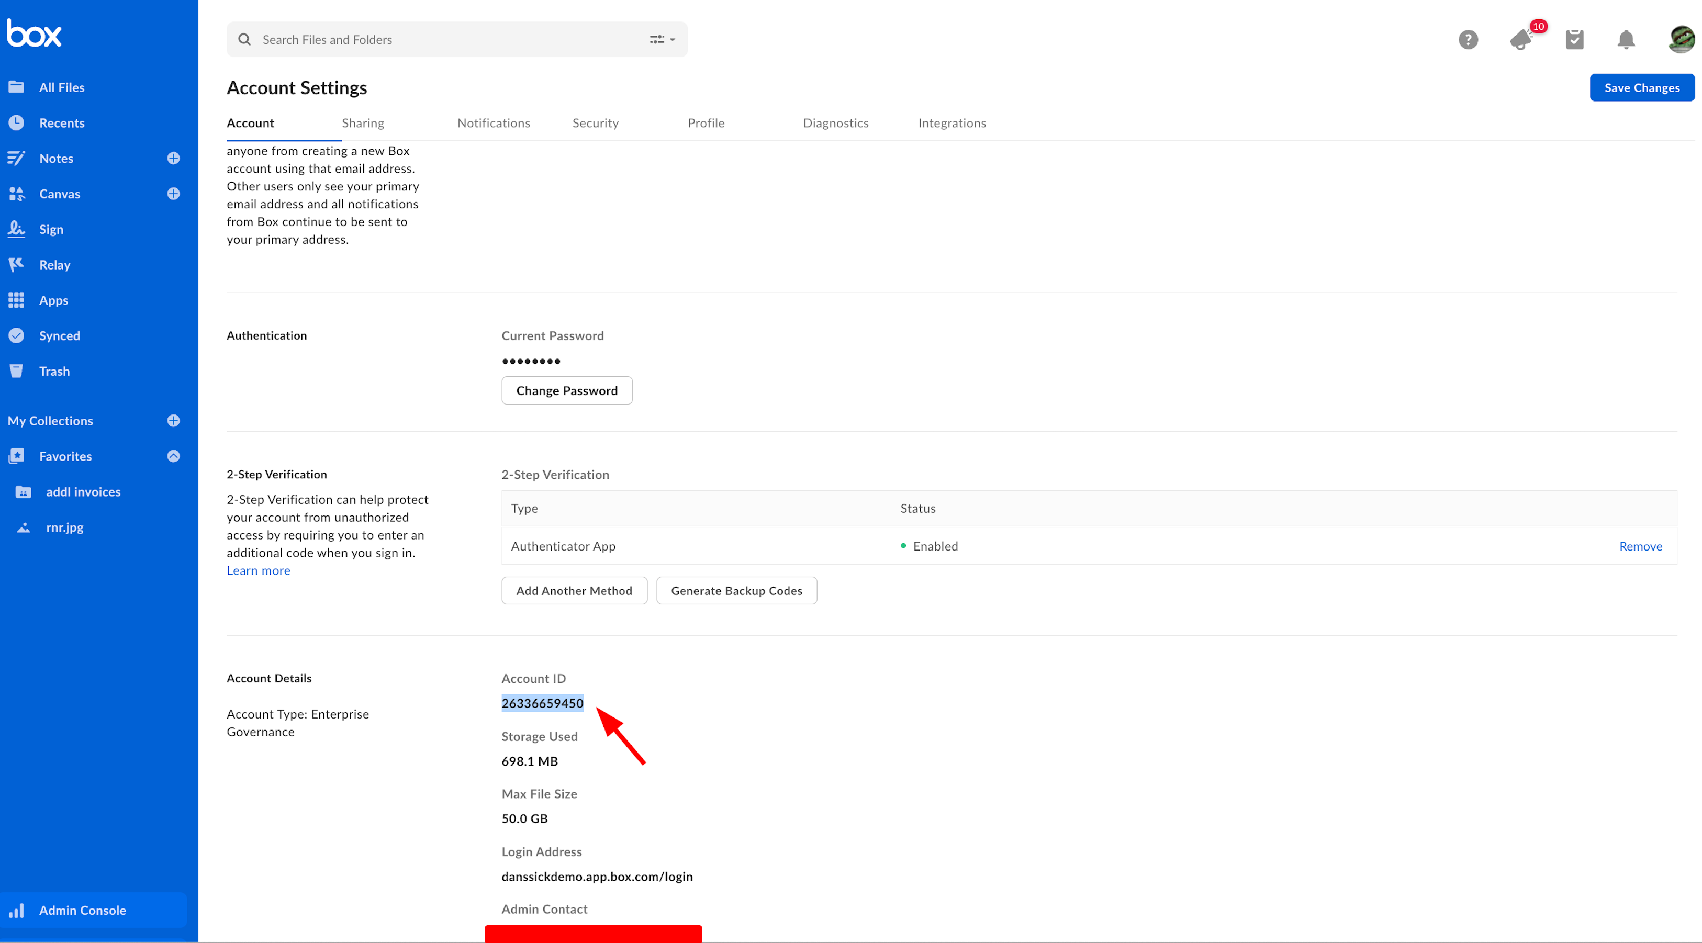Open Admin Console in the sidebar
The width and height of the screenshot is (1702, 943).
[82, 910]
